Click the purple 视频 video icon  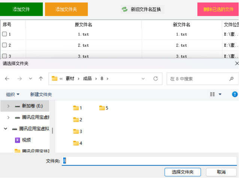pos(17,140)
